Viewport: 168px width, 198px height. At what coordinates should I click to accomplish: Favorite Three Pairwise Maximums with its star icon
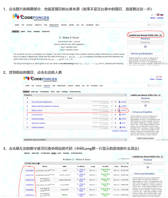(115, 102)
